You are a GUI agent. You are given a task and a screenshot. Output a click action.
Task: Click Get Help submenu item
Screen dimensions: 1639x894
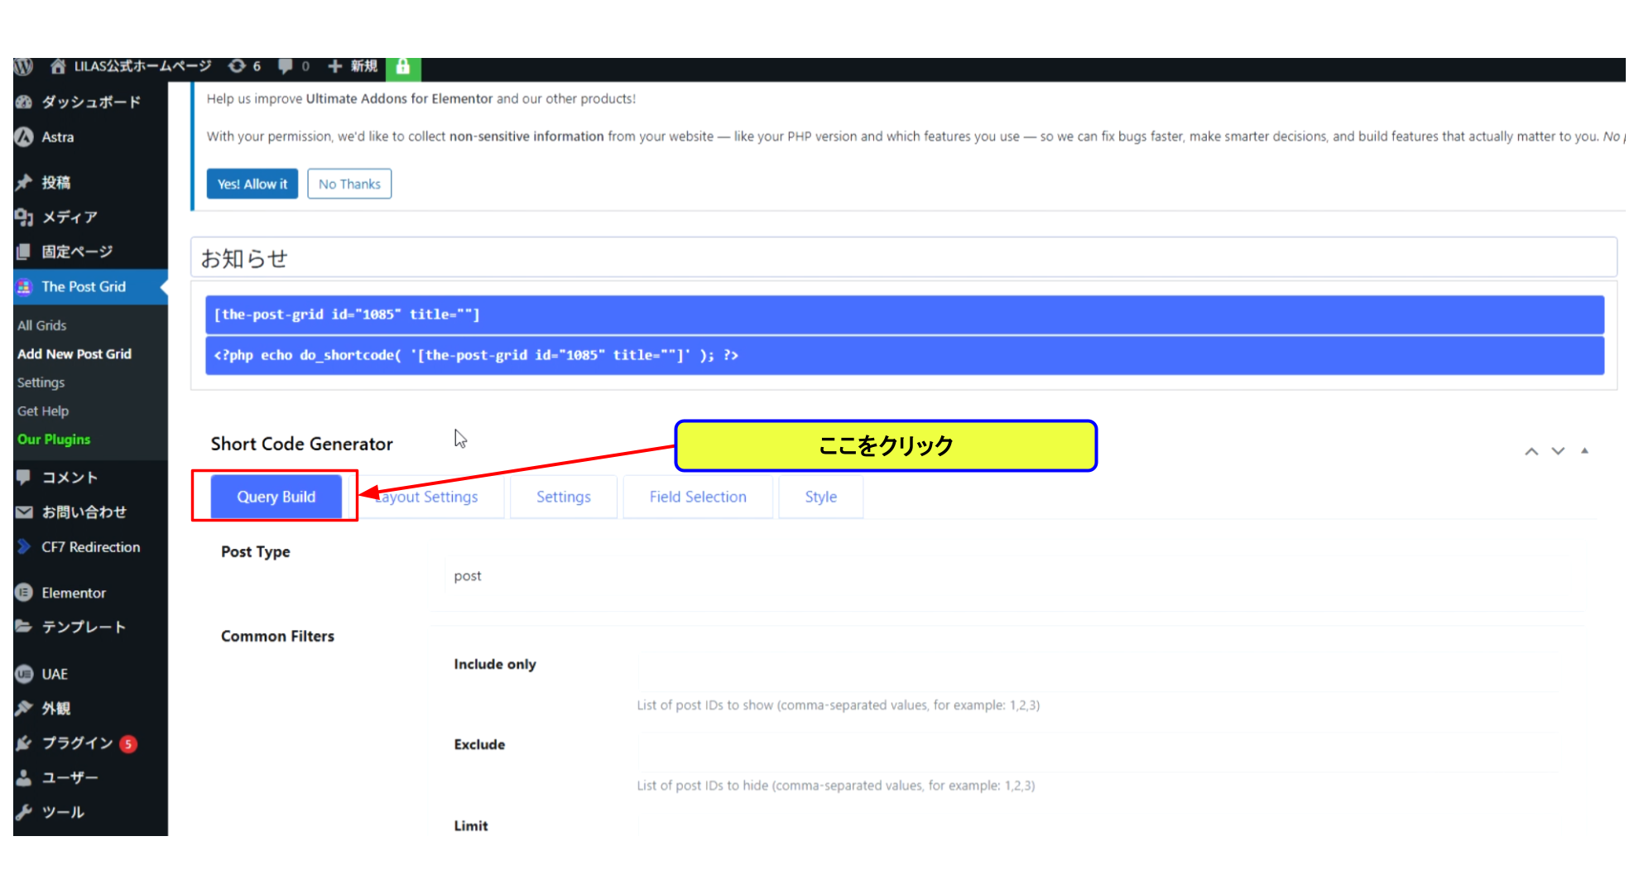coord(43,411)
